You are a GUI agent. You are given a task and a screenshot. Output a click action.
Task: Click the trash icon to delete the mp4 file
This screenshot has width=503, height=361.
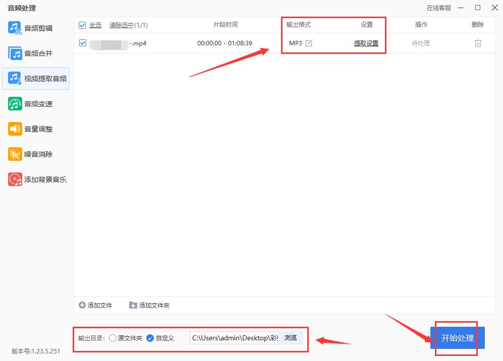coord(477,43)
